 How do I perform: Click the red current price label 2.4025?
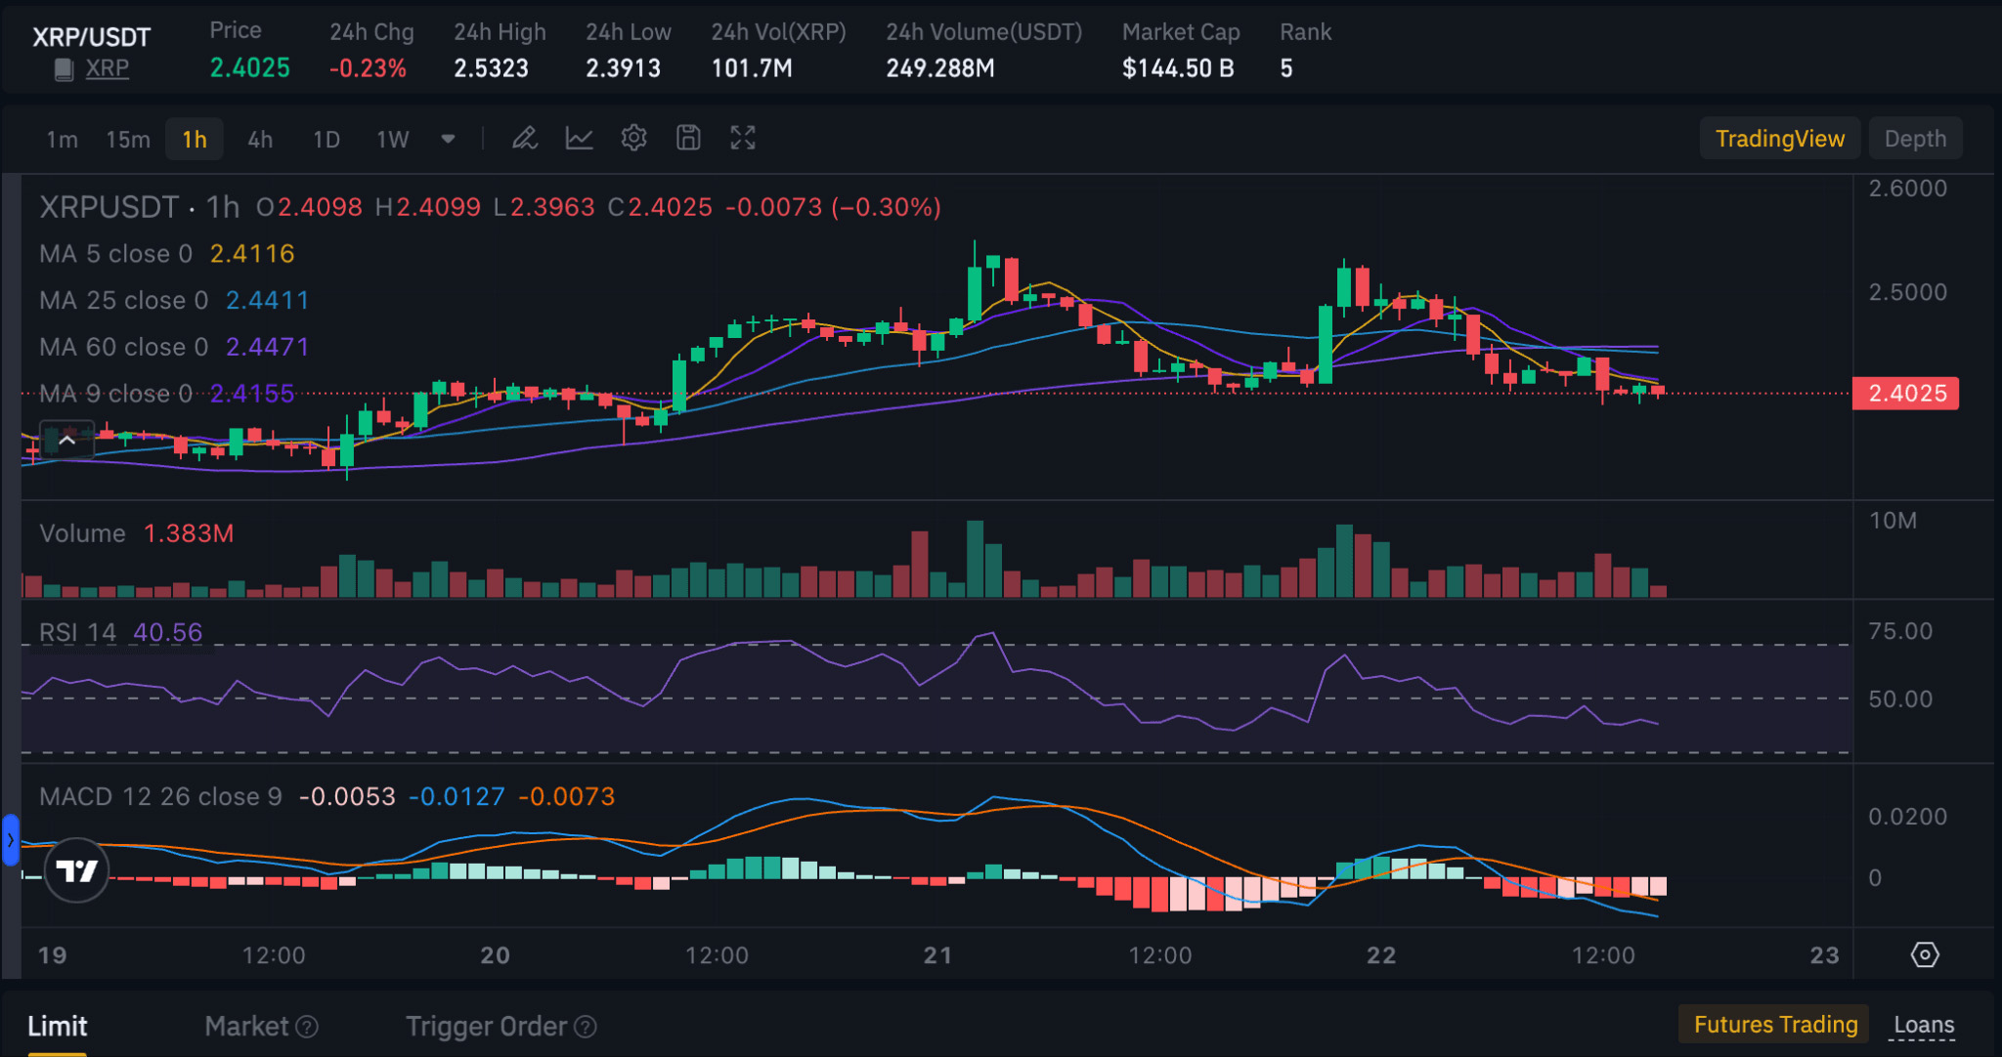click(x=1904, y=393)
